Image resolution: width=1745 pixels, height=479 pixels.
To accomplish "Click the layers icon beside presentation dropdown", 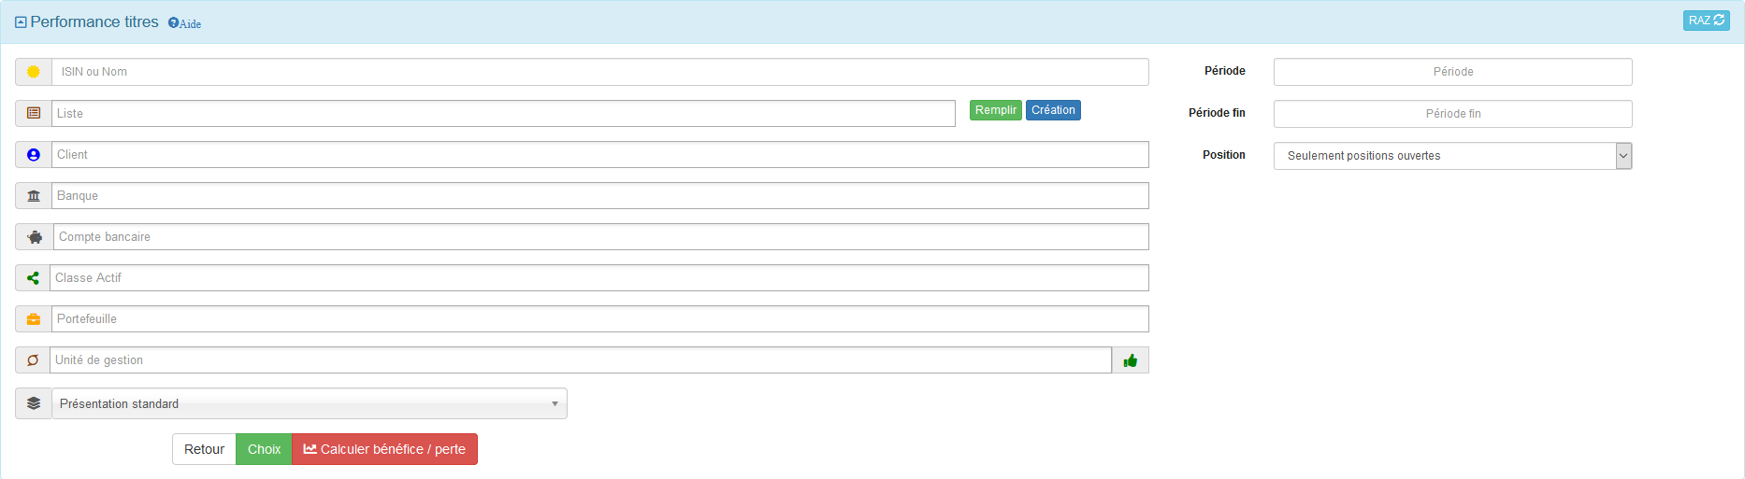I will click(x=34, y=403).
